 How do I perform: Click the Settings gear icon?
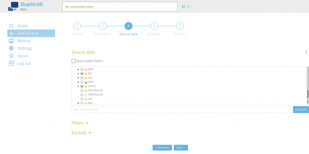click(x=11, y=48)
